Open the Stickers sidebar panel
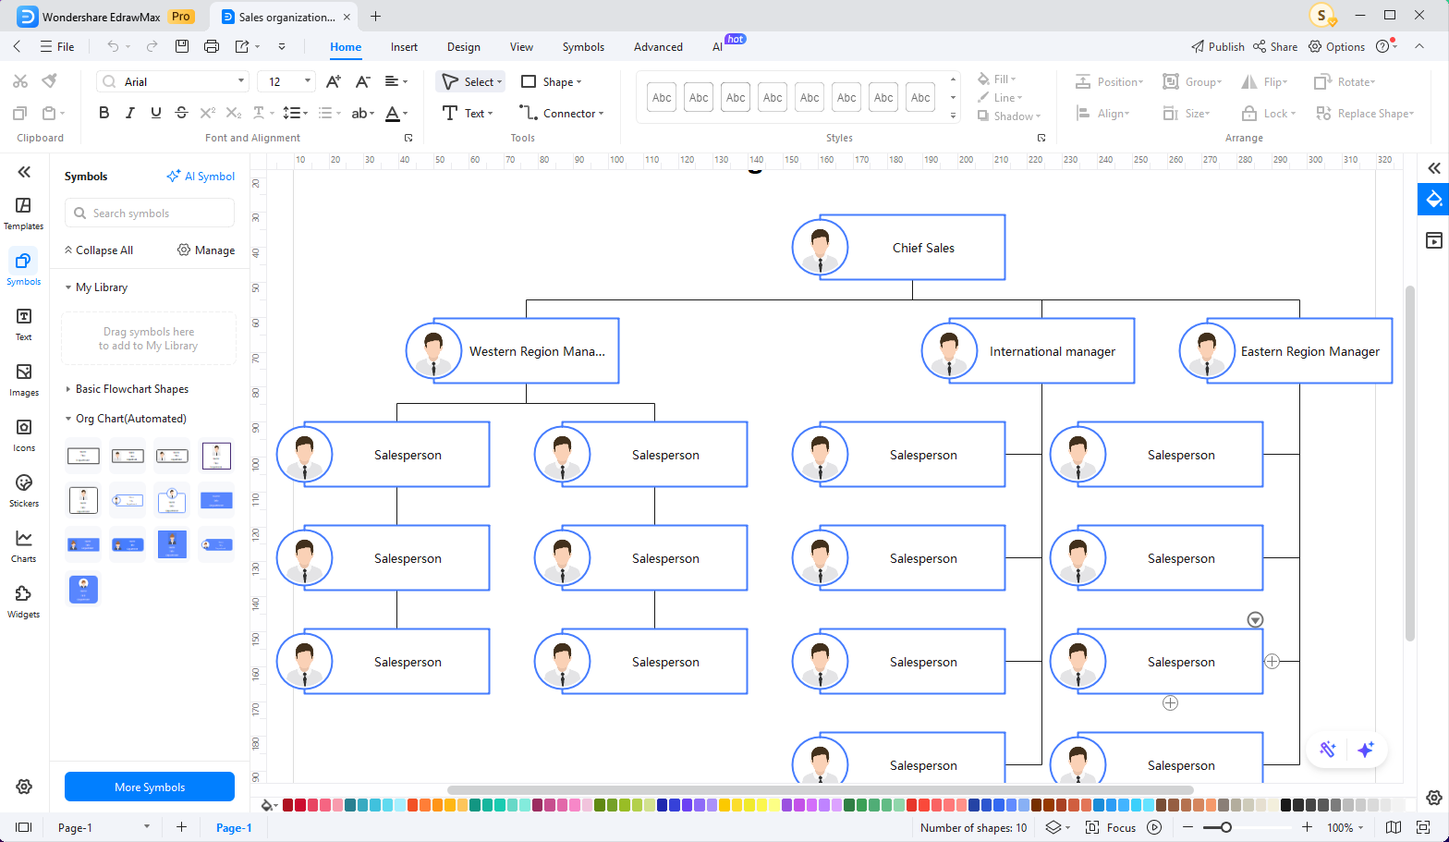1449x842 pixels. [24, 490]
